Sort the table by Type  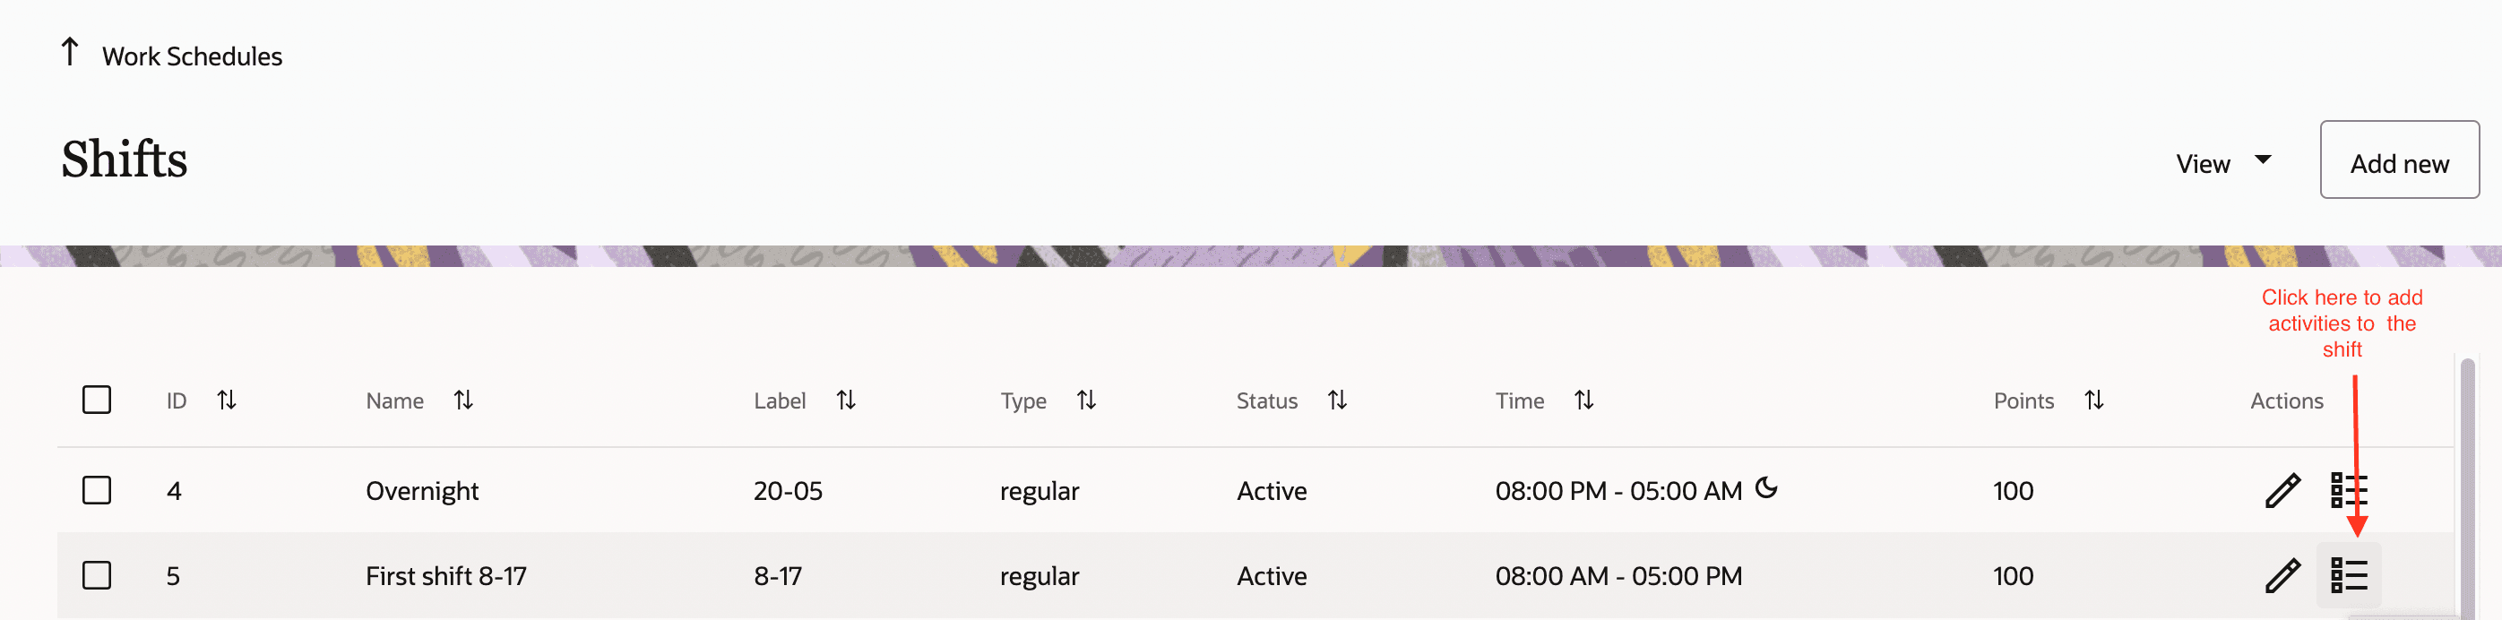pos(1086,400)
